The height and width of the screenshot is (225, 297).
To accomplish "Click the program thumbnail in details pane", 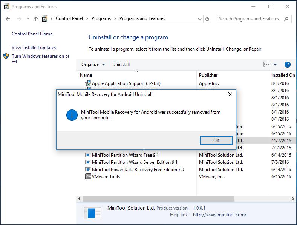I will (92, 213).
